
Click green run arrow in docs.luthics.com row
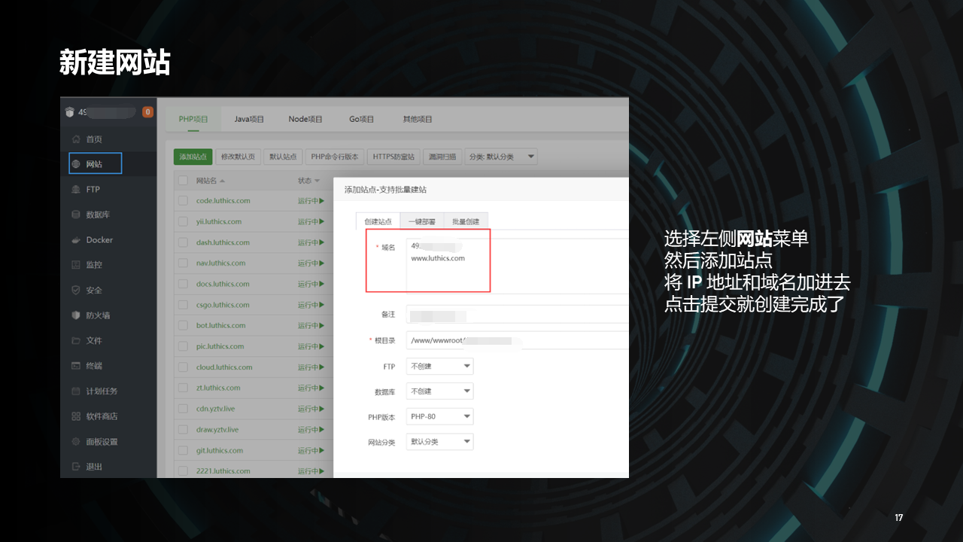click(321, 285)
